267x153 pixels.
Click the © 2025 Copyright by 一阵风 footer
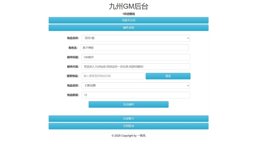(128, 135)
